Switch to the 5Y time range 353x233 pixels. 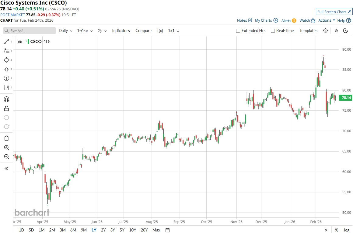[x=122, y=230]
